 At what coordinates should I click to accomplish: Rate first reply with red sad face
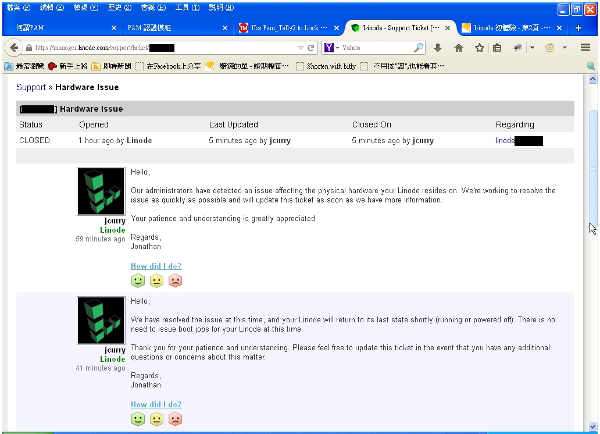click(175, 281)
